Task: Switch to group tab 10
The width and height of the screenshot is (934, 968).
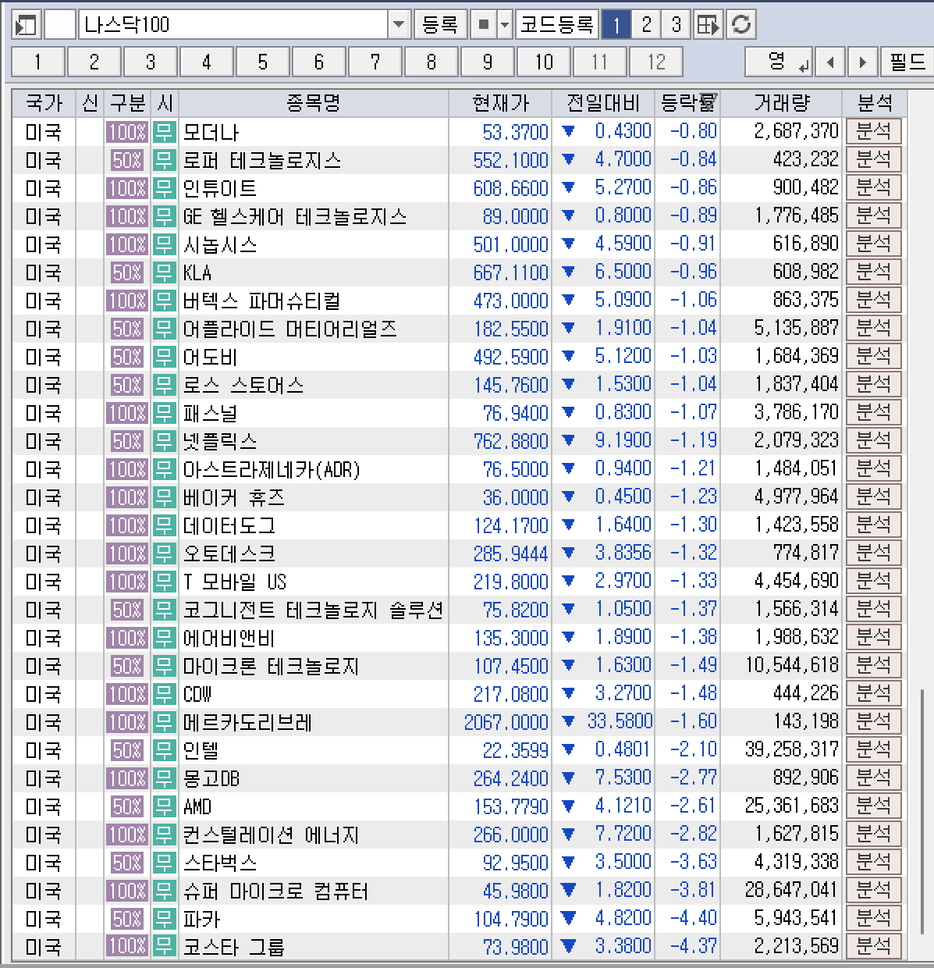Action: coord(543,62)
